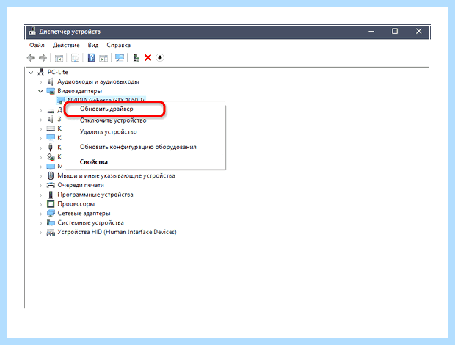Screen dimensions: 455x345
Task: Expand the Аудиовходы и аудиовыходы category
Action: (40, 81)
